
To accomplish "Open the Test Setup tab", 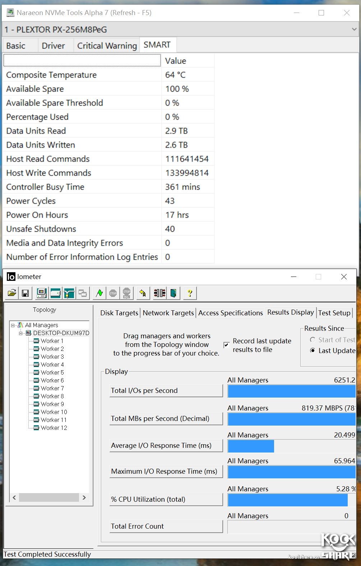I will coord(334,313).
